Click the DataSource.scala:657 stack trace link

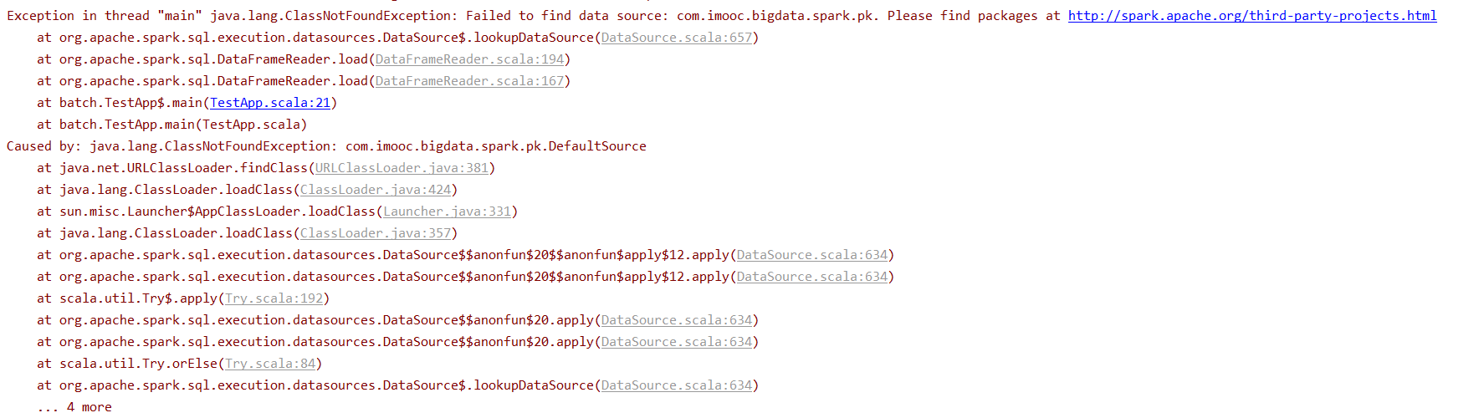pos(677,38)
